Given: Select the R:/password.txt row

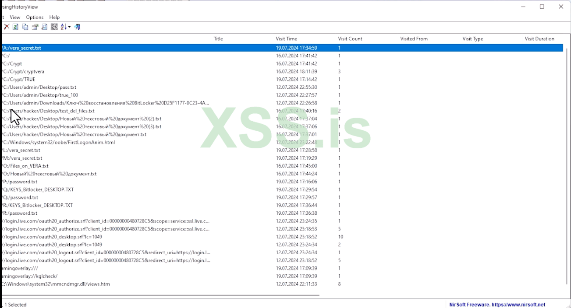Looking at the screenshot, I should 282,213.
